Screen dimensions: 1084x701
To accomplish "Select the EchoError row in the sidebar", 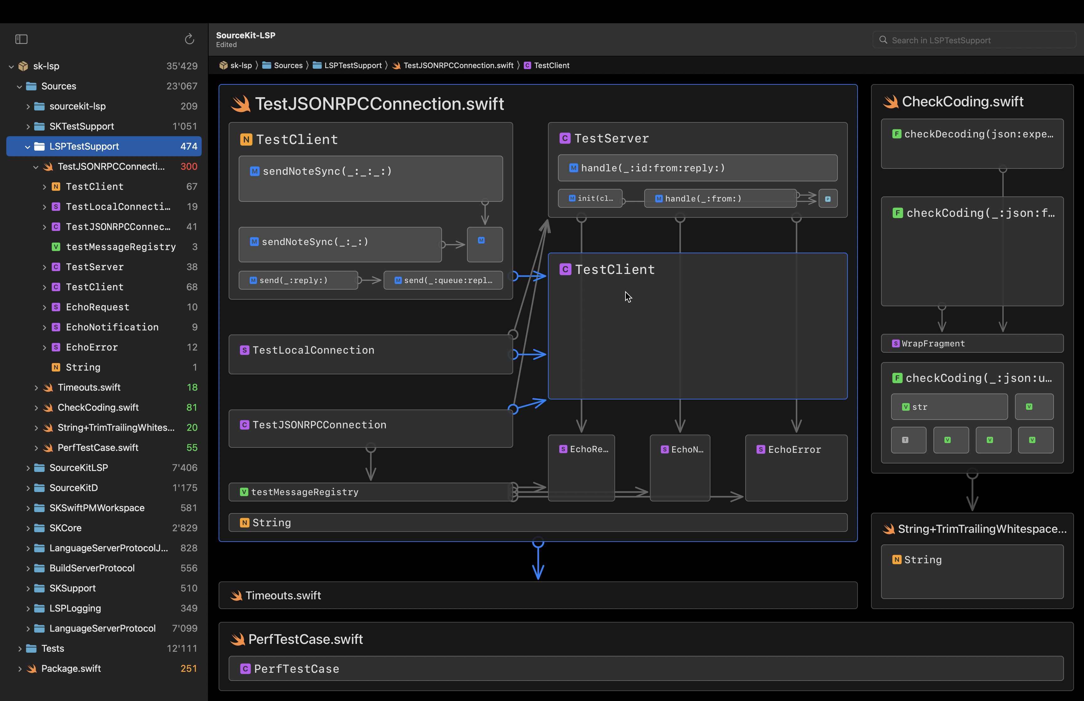I will click(x=104, y=347).
